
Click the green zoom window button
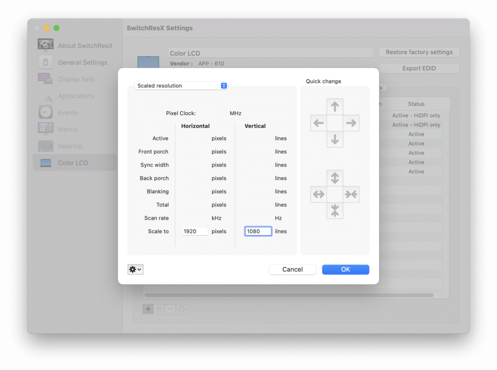point(56,28)
